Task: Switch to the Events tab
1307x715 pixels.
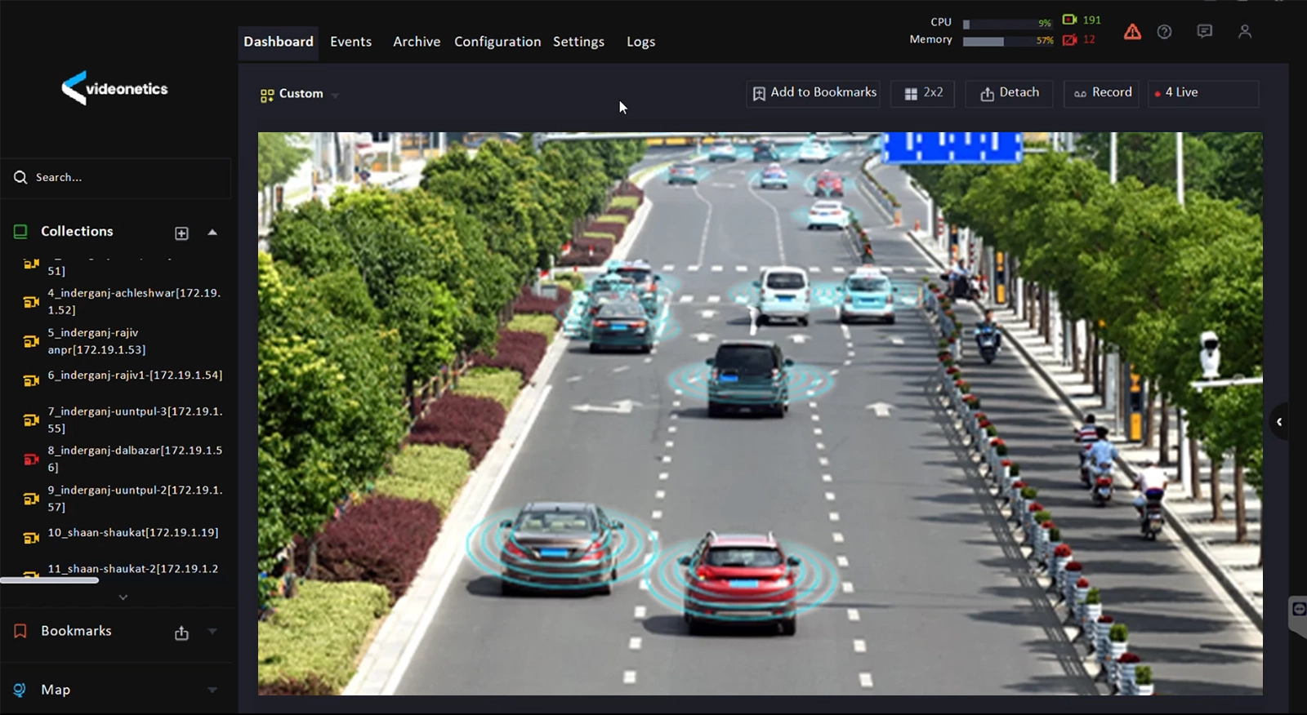Action: click(x=350, y=42)
